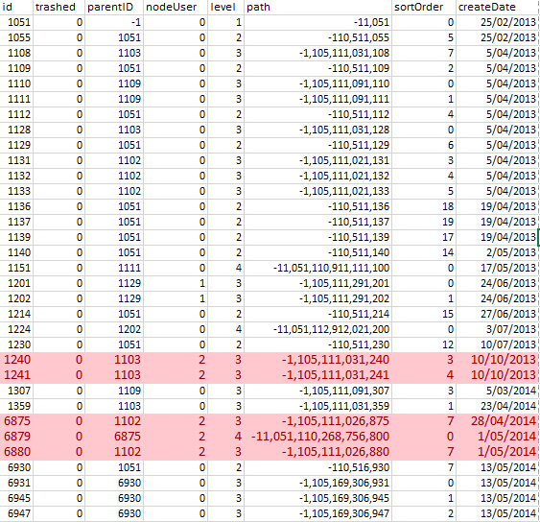Click createDate cell 17/05/2013
Image resolution: width=540 pixels, height=522 pixels.
497,268
